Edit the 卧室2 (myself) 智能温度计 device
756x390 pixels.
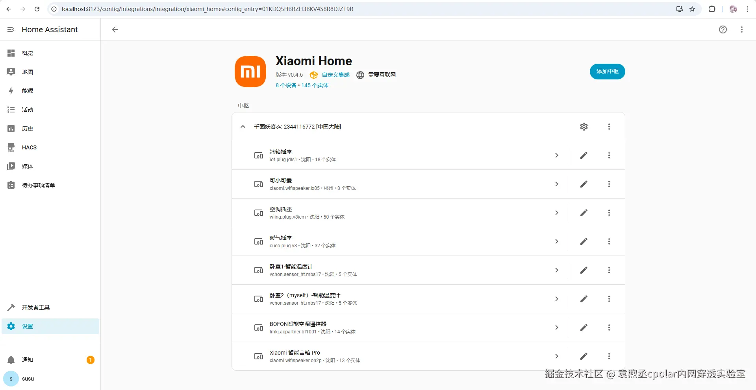click(x=584, y=299)
